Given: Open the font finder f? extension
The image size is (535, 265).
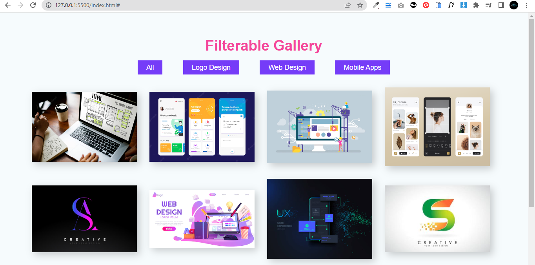Looking at the screenshot, I should tap(451, 5).
